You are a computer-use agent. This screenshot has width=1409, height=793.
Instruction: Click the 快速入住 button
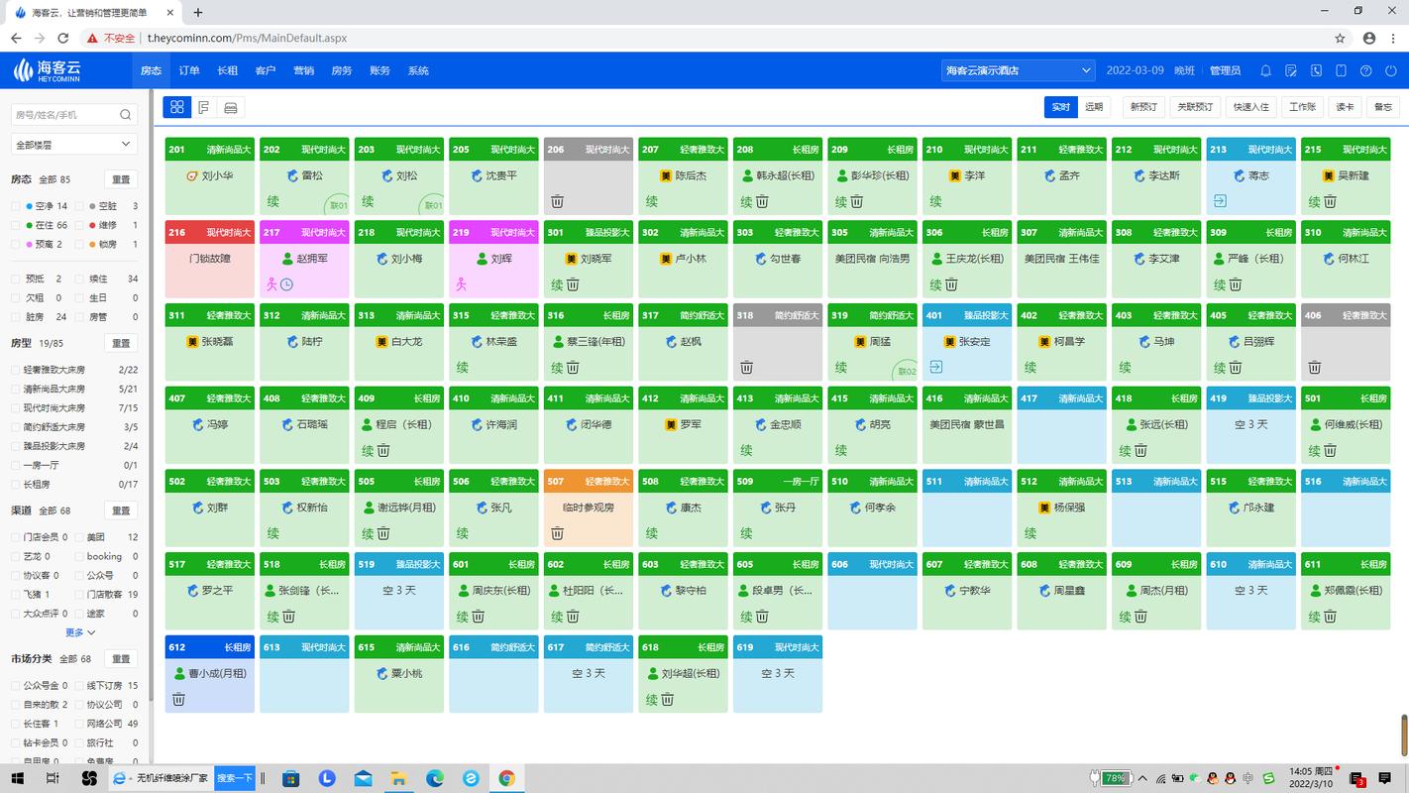coord(1250,107)
